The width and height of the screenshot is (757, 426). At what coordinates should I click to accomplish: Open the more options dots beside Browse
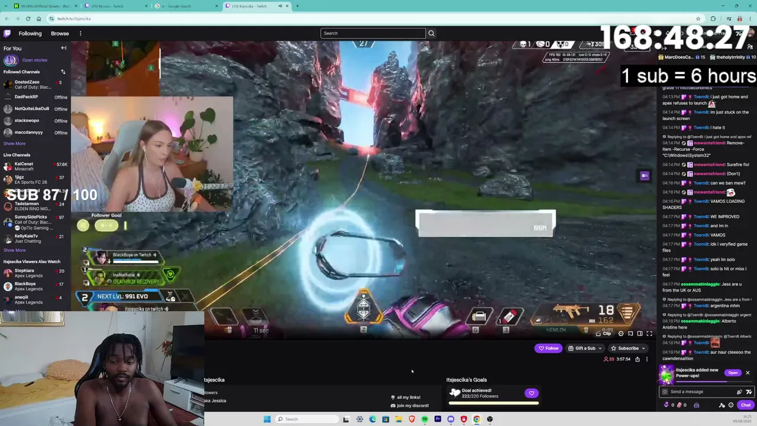(80, 34)
